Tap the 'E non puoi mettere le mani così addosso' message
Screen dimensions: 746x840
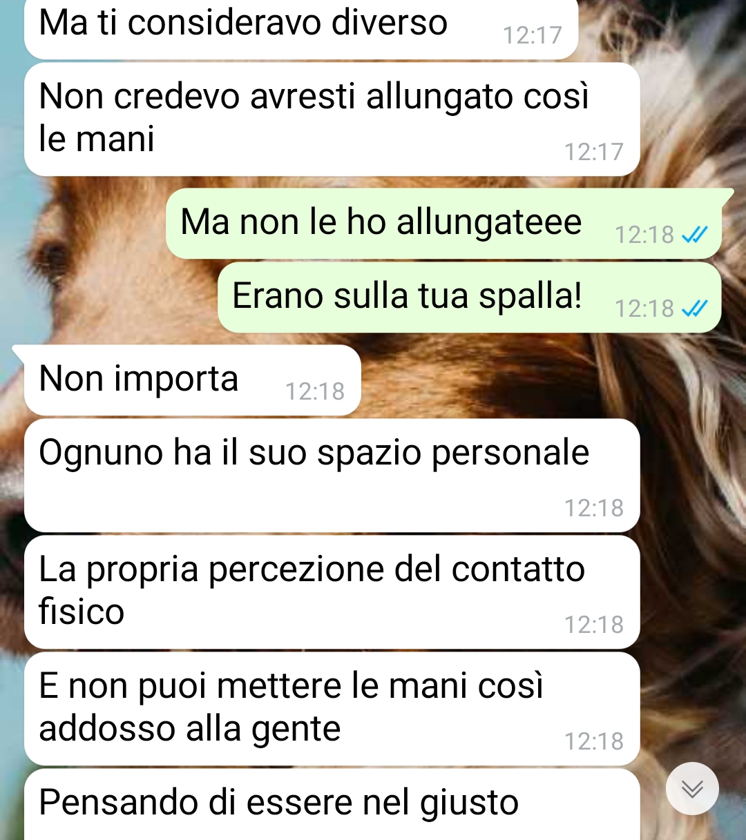point(332,709)
